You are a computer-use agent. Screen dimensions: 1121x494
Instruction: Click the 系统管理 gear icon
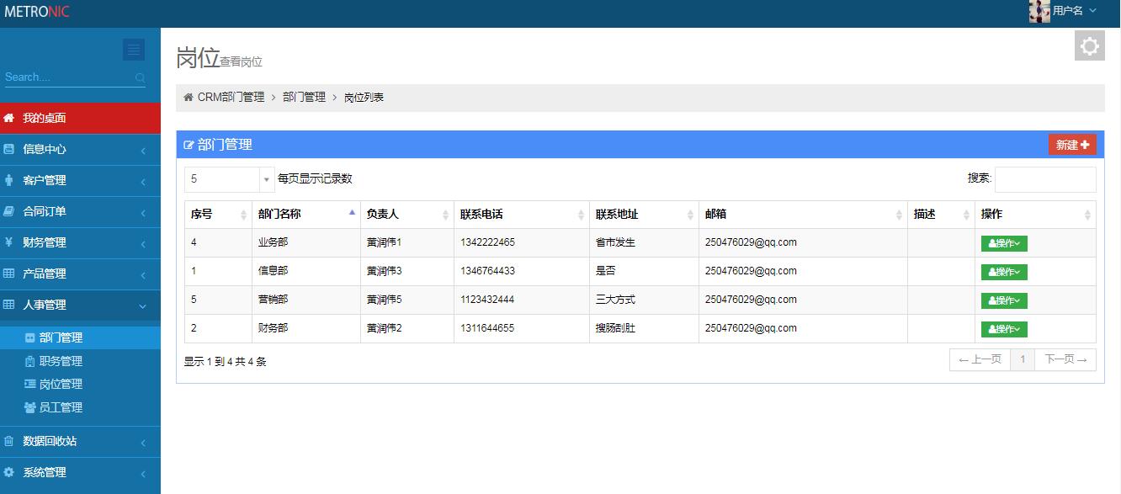pyautogui.click(x=9, y=472)
